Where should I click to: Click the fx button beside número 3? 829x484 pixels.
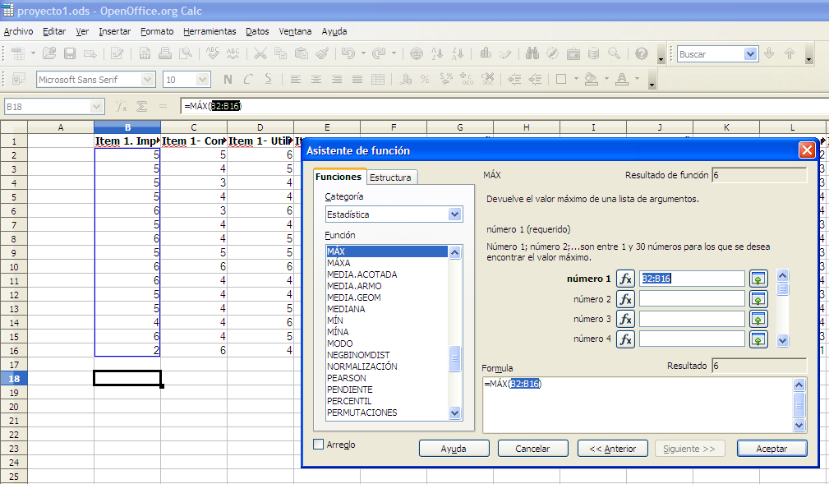626,319
